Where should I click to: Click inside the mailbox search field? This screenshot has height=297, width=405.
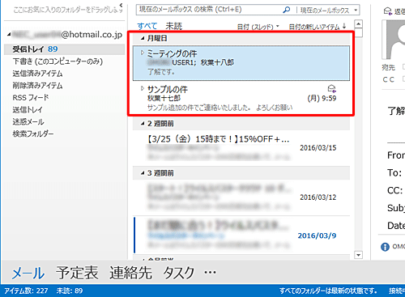(x=209, y=10)
